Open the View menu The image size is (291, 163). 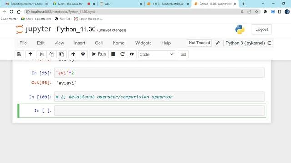pos(59,43)
